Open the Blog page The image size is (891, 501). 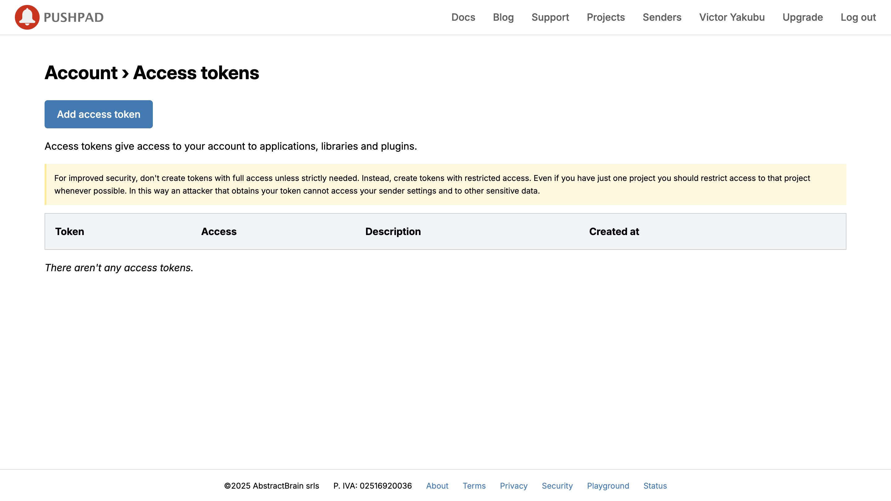[x=503, y=17]
